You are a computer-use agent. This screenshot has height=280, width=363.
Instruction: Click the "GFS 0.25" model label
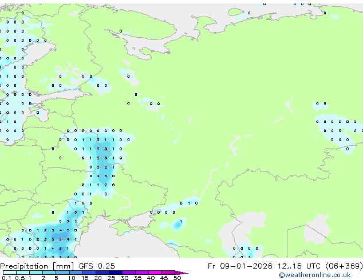[97, 266]
